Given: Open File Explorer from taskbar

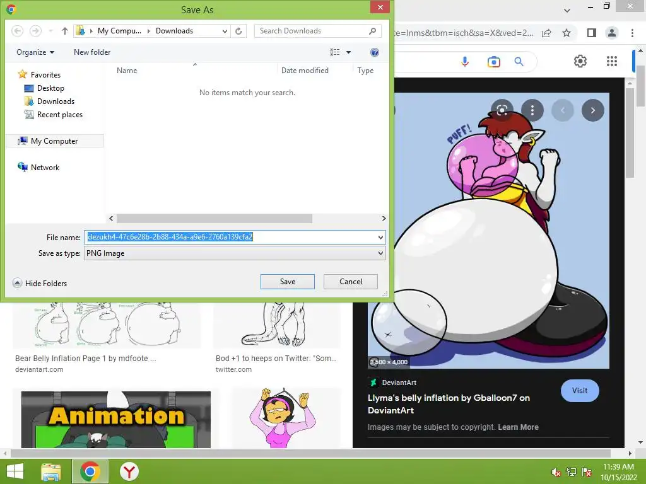Looking at the screenshot, I should 51,471.
